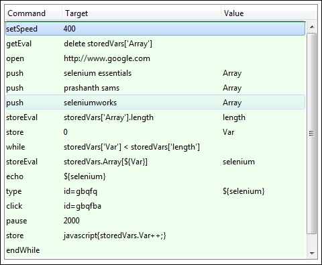The width and height of the screenshot is (322, 265).
Task: Select the getEval delete storedVars row
Action: [156, 44]
